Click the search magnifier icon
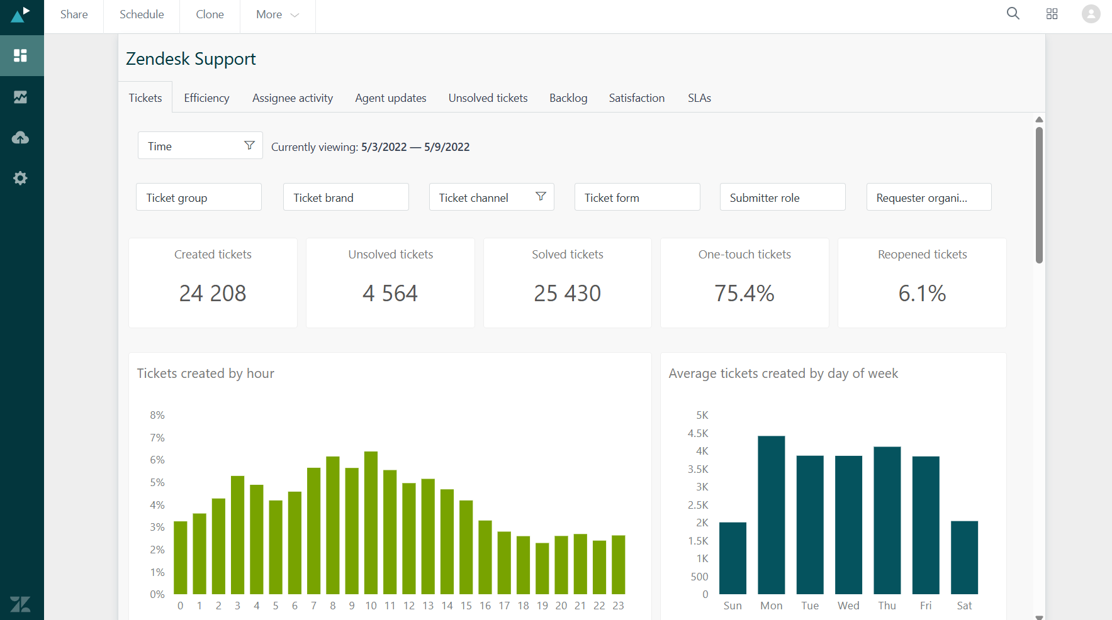This screenshot has width=1112, height=620. click(1013, 14)
